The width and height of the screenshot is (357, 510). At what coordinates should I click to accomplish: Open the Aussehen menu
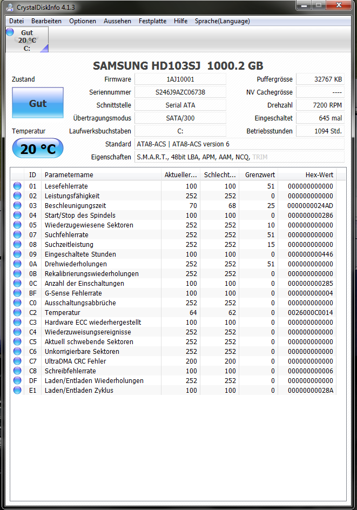pos(117,21)
